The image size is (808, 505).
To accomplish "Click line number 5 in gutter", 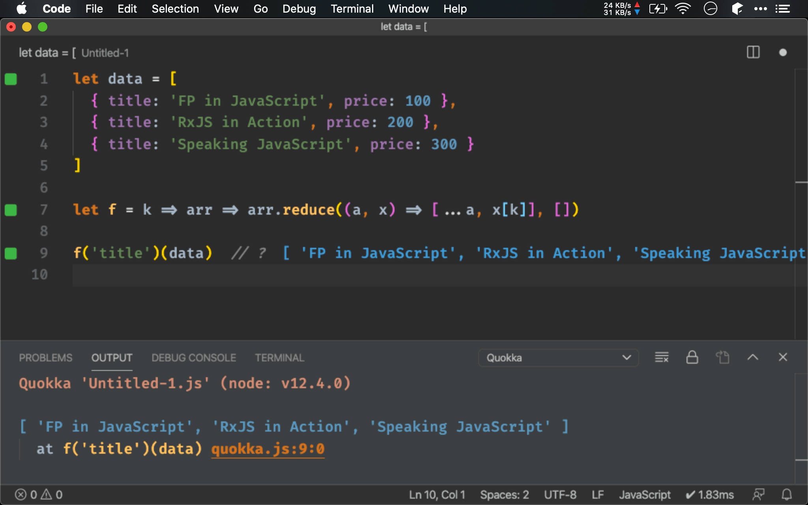I will tap(44, 166).
